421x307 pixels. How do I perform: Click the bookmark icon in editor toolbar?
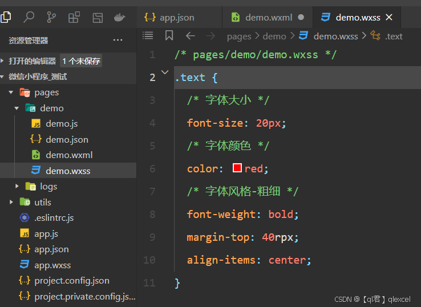click(x=169, y=35)
